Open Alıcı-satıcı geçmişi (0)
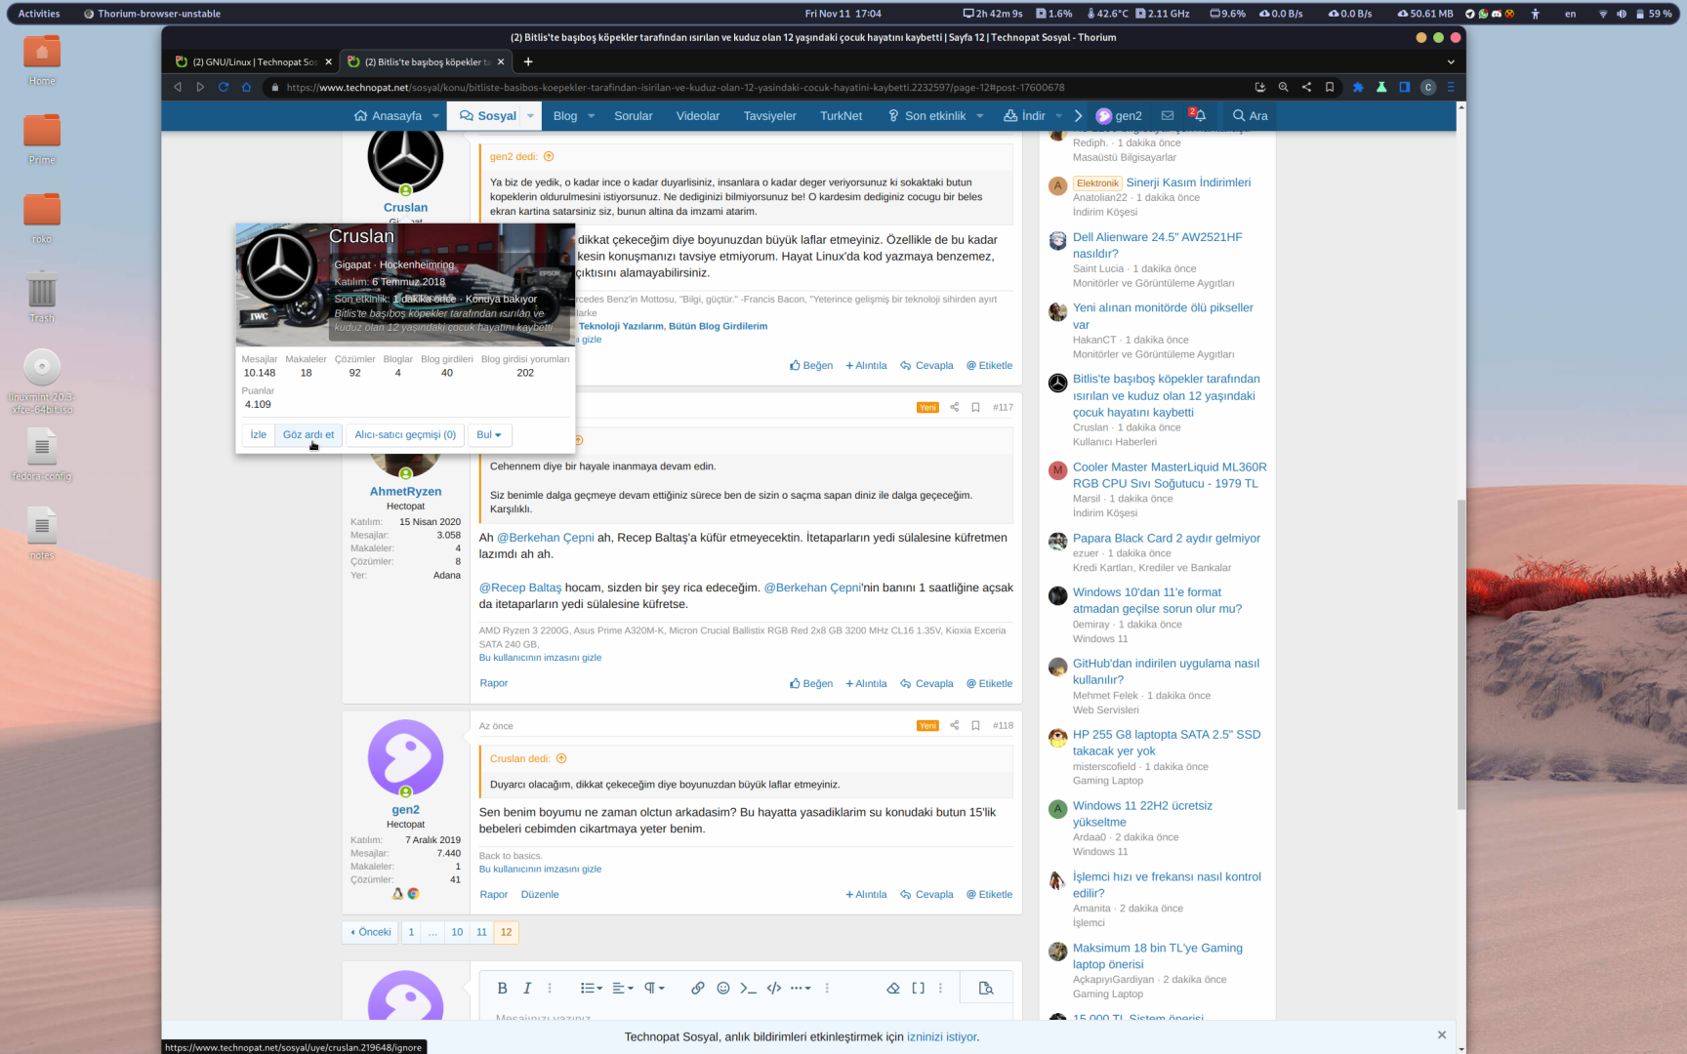The image size is (1687, 1054). (405, 435)
